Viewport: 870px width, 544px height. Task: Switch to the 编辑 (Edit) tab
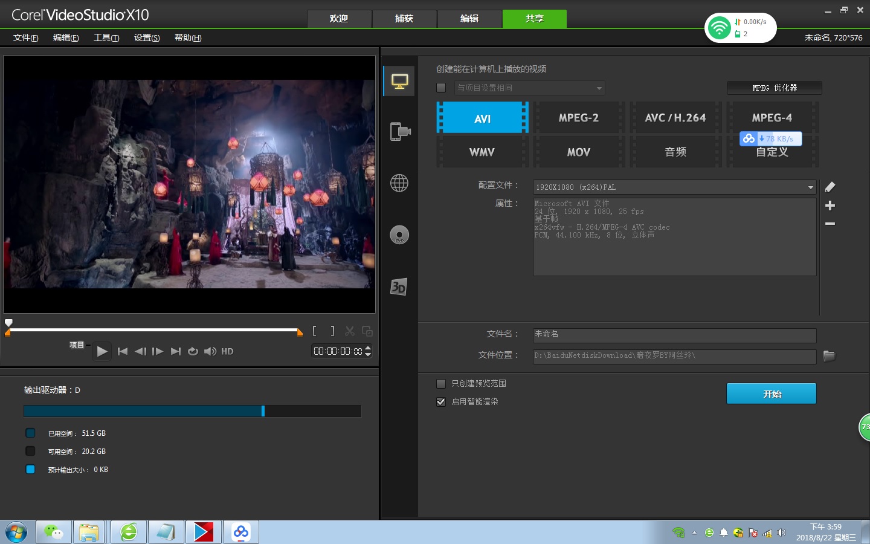click(469, 19)
